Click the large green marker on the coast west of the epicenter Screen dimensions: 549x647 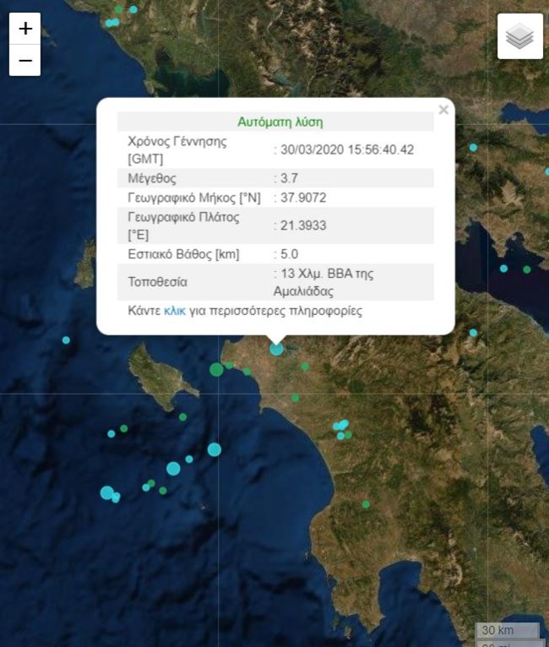pos(217,369)
